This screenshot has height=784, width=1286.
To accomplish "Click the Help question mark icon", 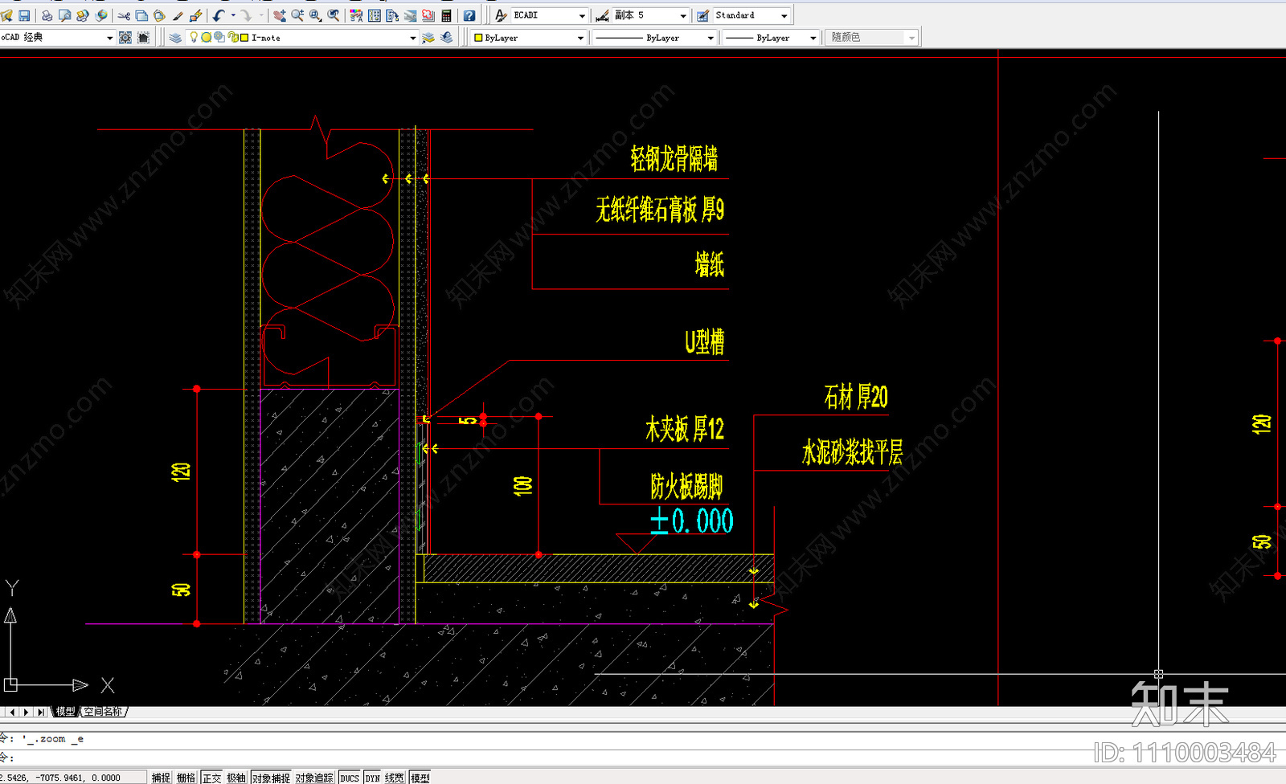I will pos(469,15).
